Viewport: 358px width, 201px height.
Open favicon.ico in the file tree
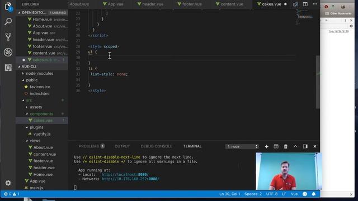click(x=40, y=87)
